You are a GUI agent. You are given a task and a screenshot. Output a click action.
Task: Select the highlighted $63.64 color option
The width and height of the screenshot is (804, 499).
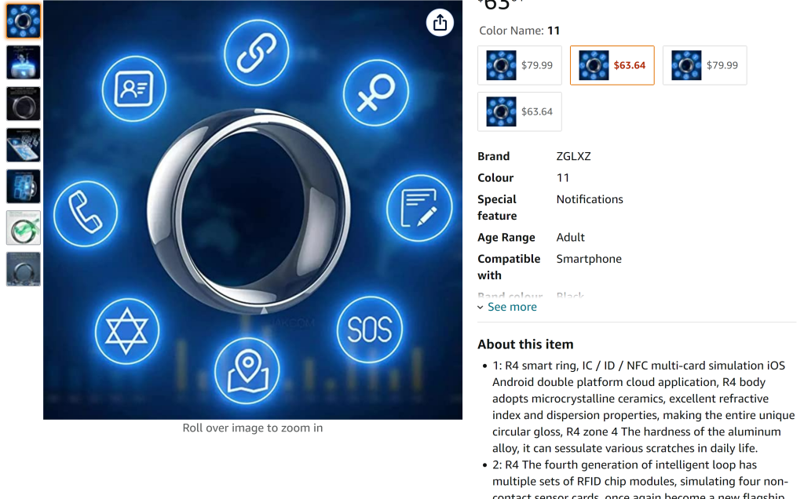point(612,65)
